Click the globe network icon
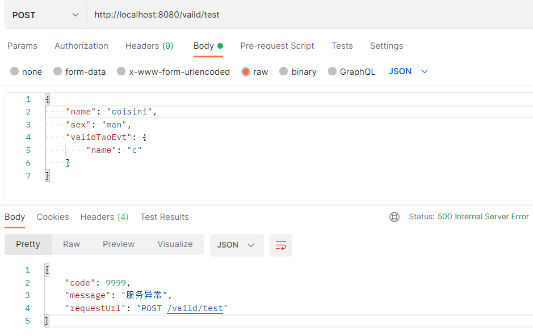This screenshot has height=336, width=533. [394, 217]
